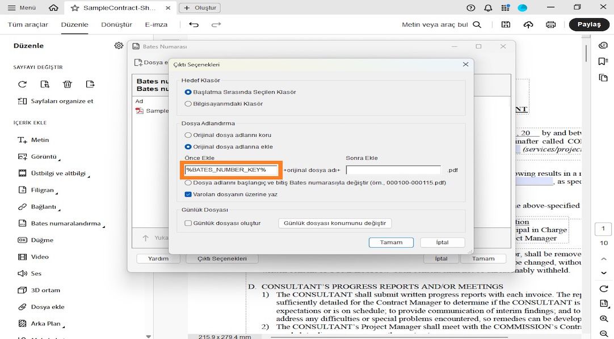
Task: Select Orijinal dosya adlarını koru option
Action: coord(188,135)
